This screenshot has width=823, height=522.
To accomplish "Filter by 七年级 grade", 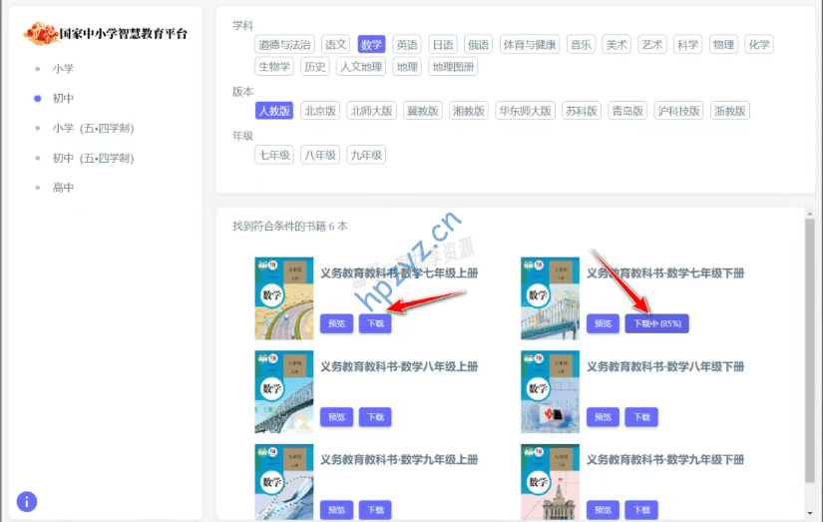I will 273,155.
